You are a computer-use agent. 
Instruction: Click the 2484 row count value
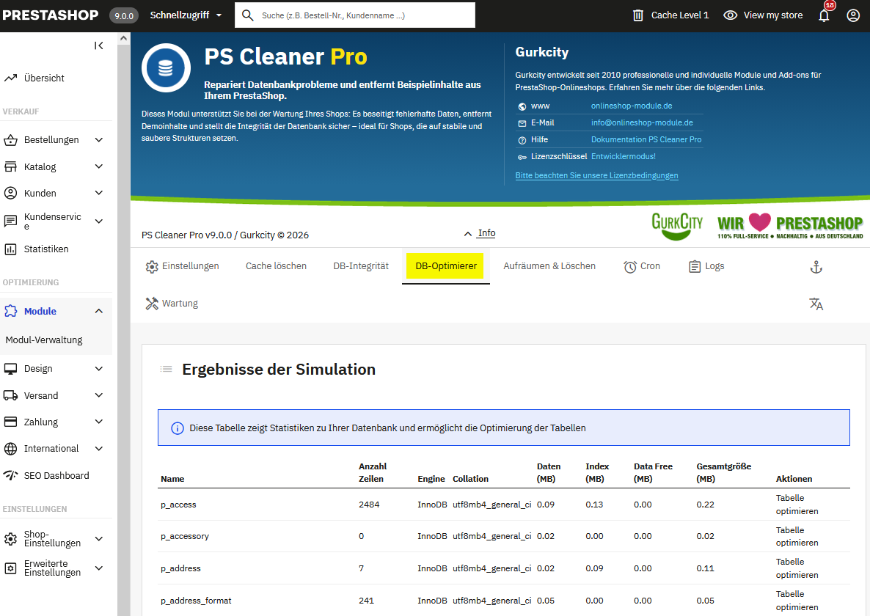click(369, 505)
